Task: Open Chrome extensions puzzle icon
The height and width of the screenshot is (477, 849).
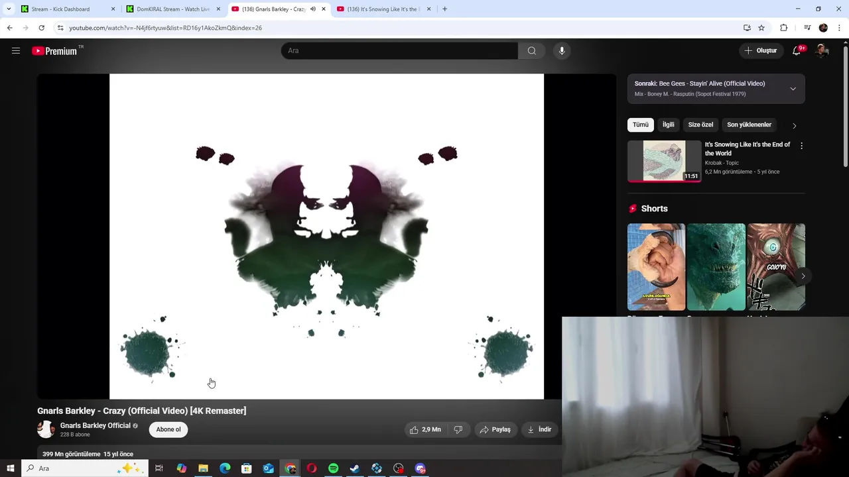Action: [784, 28]
